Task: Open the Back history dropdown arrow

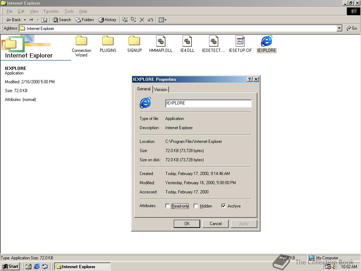Action: click(25, 20)
